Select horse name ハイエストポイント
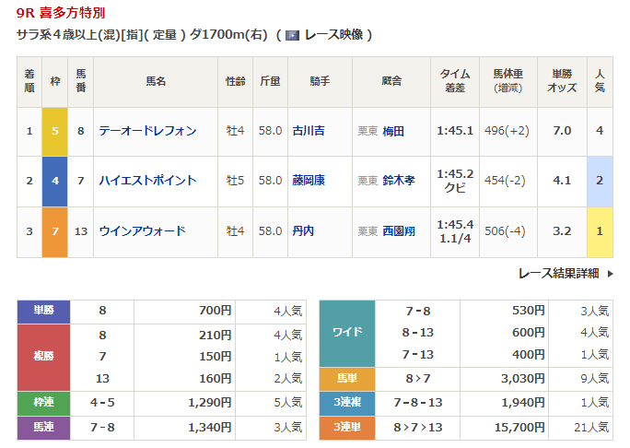This screenshot has width=630, height=448. [x=147, y=181]
